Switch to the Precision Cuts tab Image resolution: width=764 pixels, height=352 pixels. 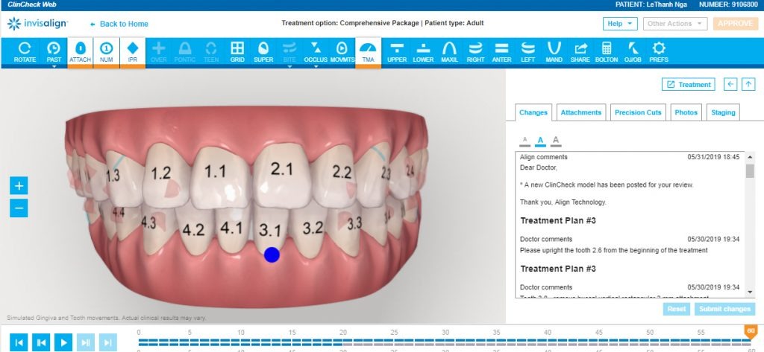(638, 112)
